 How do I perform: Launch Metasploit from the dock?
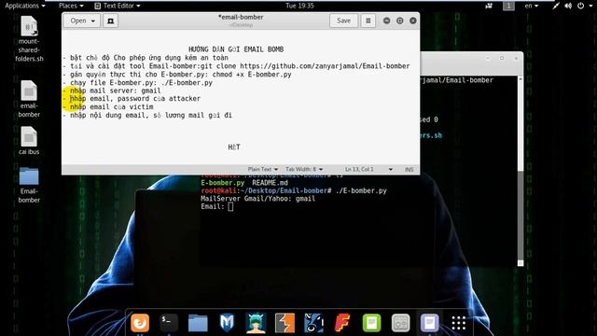point(227,323)
